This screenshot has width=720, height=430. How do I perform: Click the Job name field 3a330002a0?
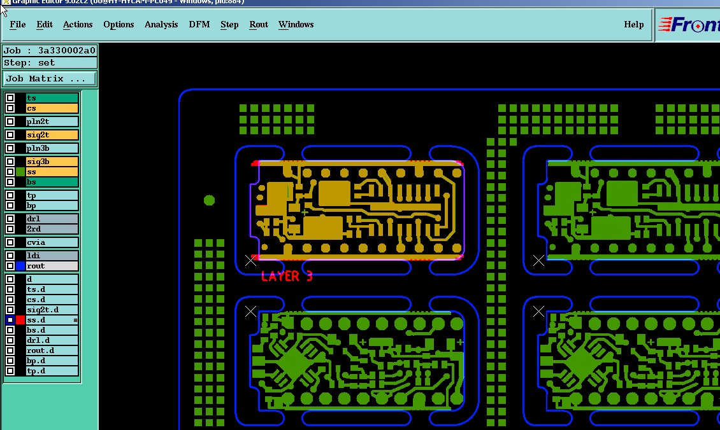[x=50, y=50]
